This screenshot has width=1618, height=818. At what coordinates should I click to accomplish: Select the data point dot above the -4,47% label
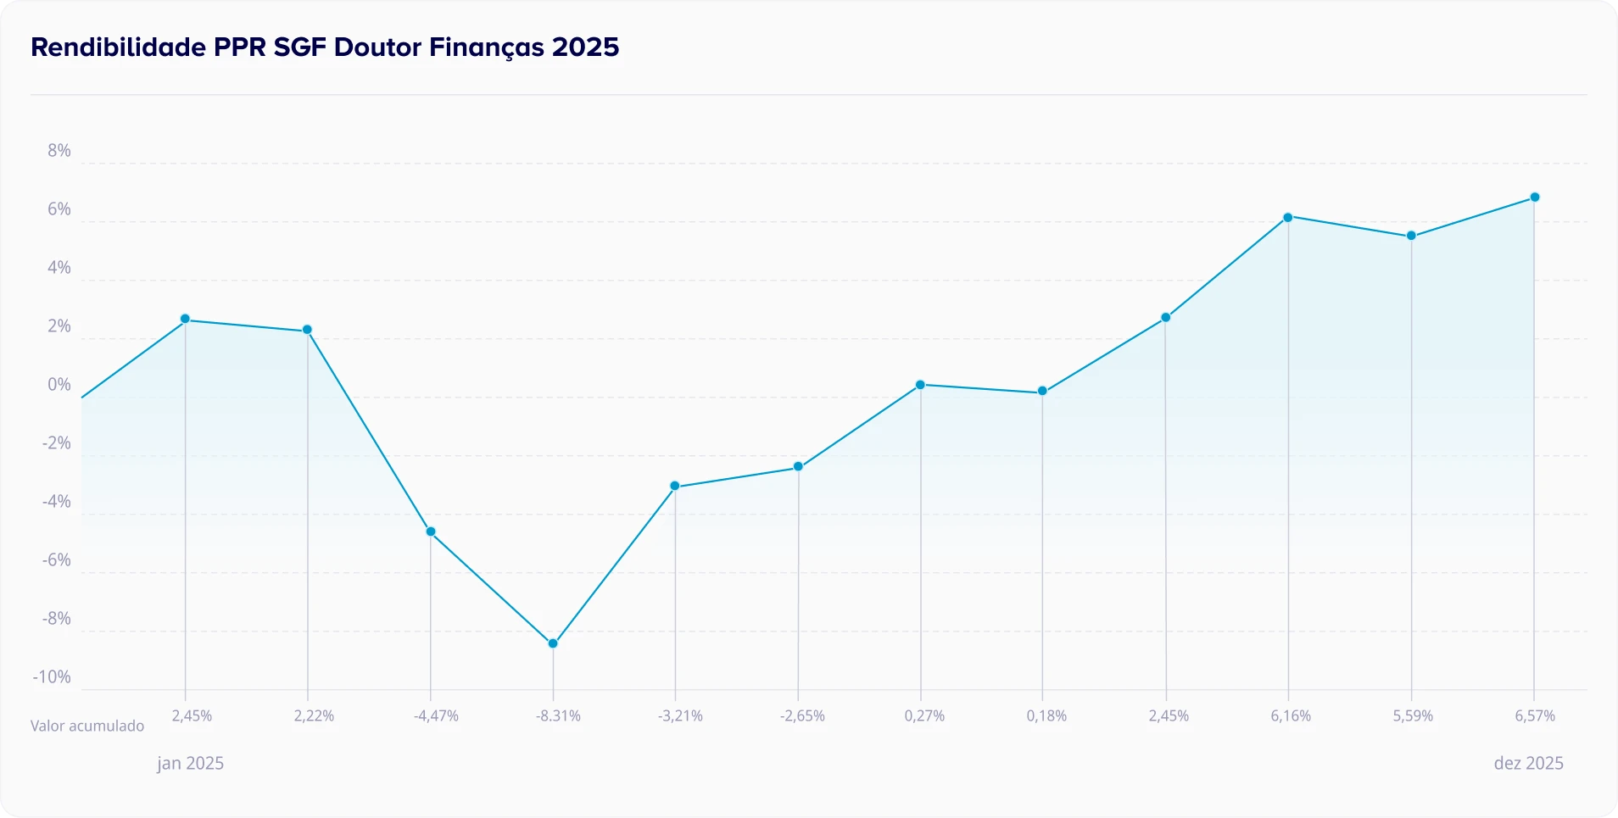tap(431, 531)
